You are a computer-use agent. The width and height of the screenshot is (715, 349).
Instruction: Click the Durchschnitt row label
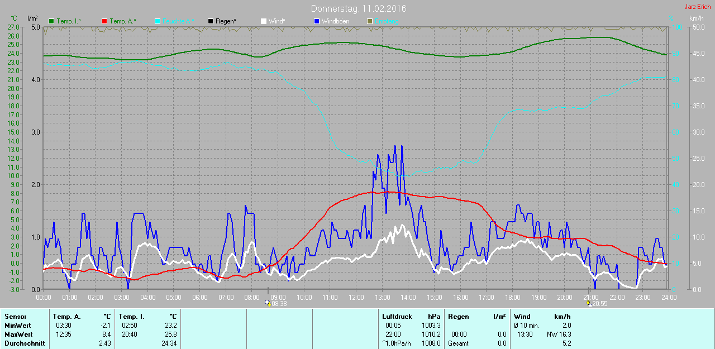pyautogui.click(x=25, y=343)
